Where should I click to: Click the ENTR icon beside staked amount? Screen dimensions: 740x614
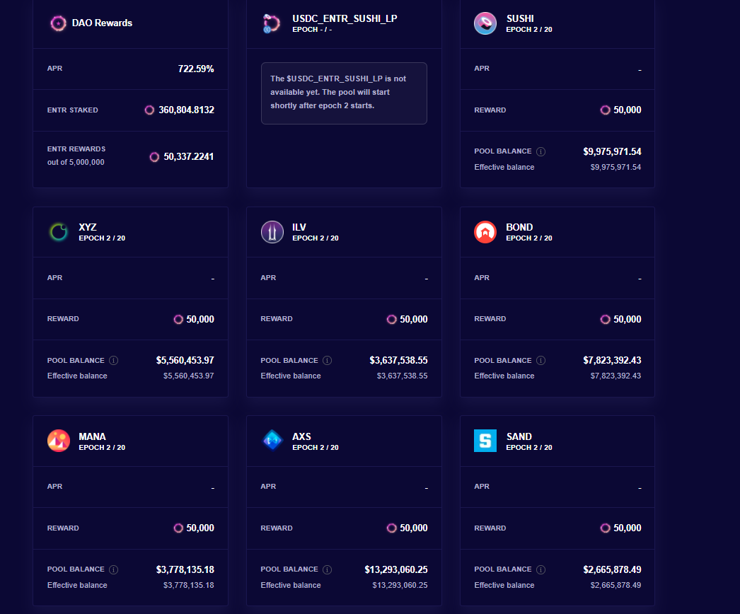point(149,110)
